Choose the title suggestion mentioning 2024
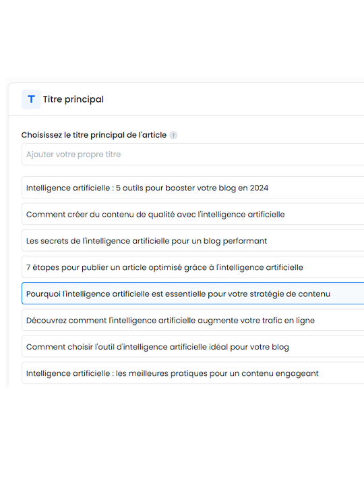This screenshot has height=486, width=364. tap(193, 188)
